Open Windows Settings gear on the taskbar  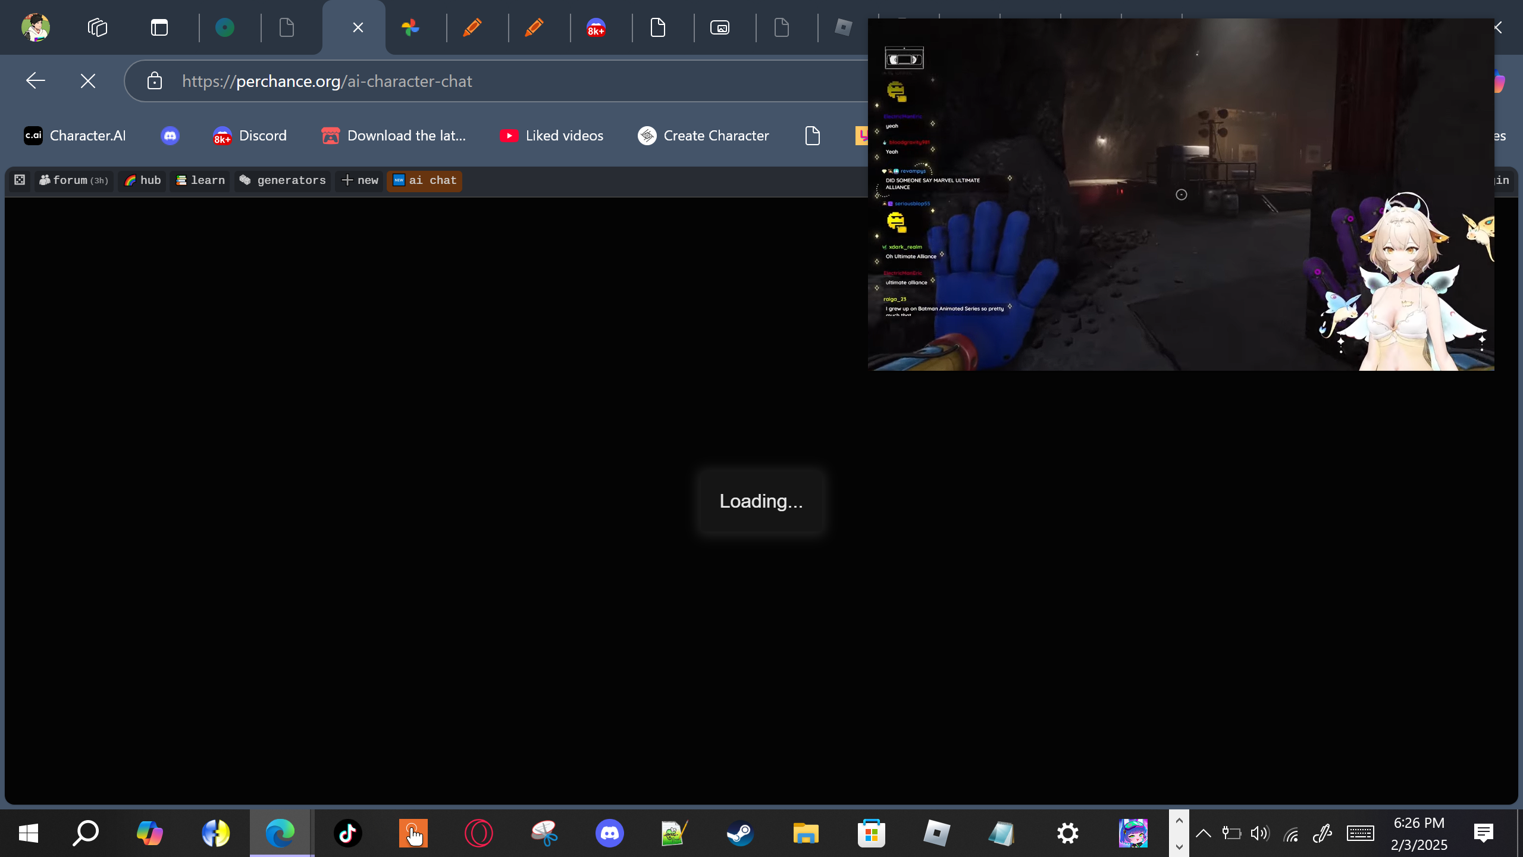coord(1068,833)
